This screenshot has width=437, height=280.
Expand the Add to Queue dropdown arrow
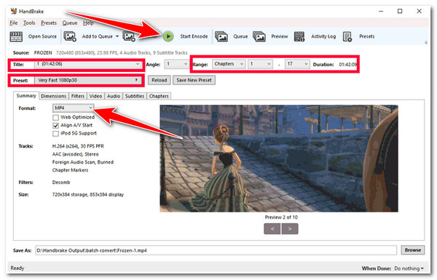tap(117, 36)
